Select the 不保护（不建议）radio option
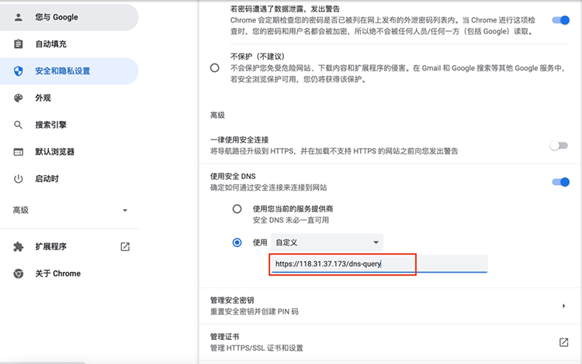Screen dimensions: 582x364 point(214,67)
